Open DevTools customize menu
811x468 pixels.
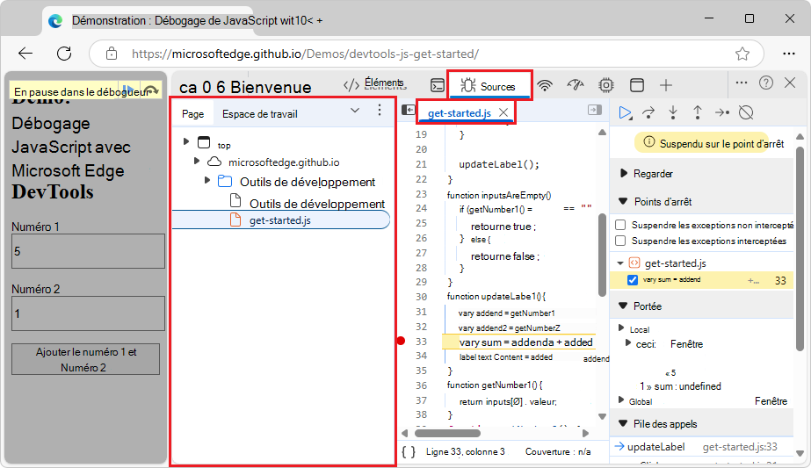point(742,83)
